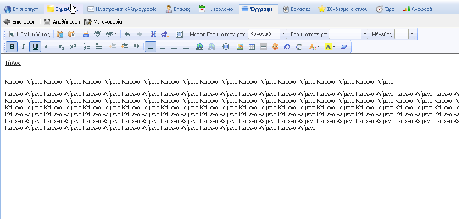Viewport: 459px width, 219px height.
Task: Insert a smiley emoticon
Action: coord(275,47)
